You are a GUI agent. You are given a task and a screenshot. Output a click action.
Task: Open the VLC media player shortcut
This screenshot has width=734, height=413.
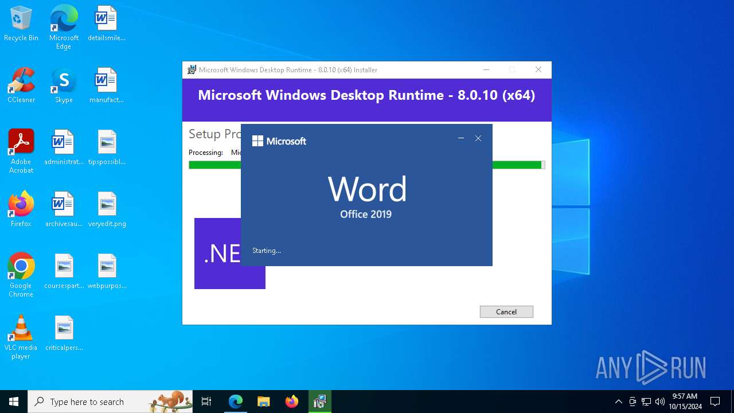click(x=21, y=337)
